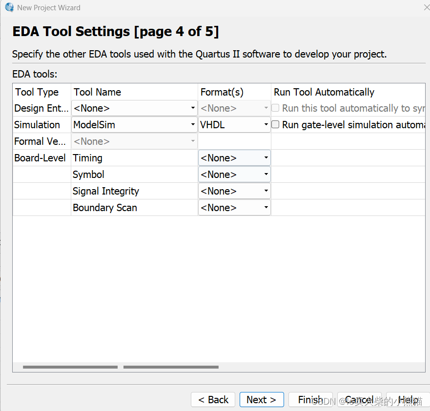The height and width of the screenshot is (411, 430).
Task: Go to previous page with Back button
Action: point(213,400)
